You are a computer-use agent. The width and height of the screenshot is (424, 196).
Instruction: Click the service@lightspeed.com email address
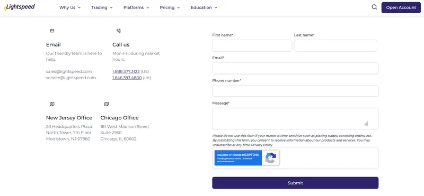(71, 78)
